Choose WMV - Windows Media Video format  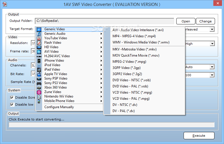144,42
